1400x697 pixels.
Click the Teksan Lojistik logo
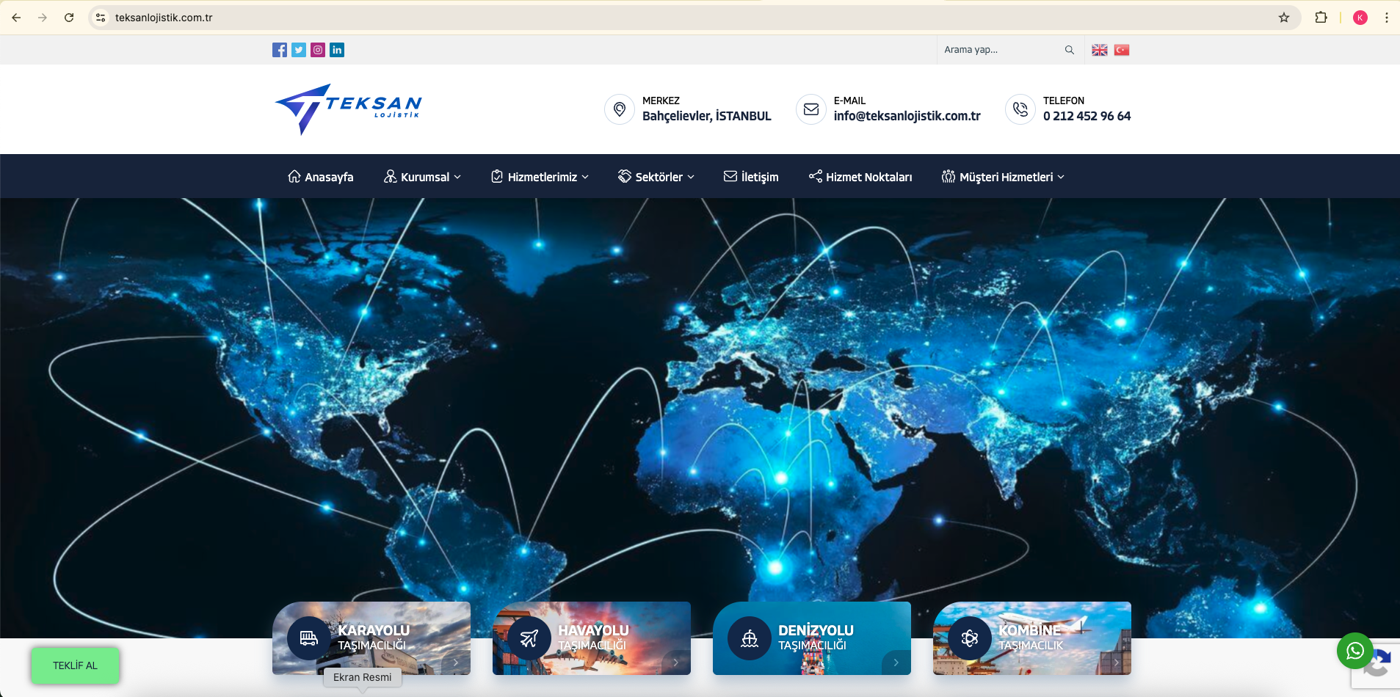pyautogui.click(x=348, y=109)
